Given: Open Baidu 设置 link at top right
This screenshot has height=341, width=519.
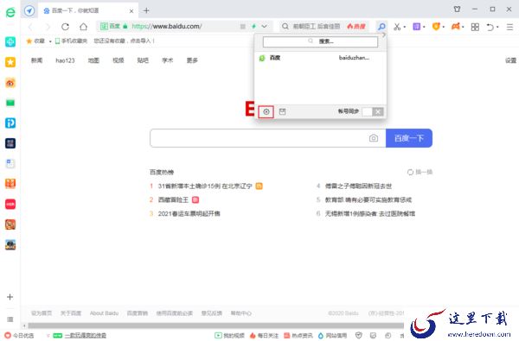Looking at the screenshot, I should pyautogui.click(x=510, y=60).
